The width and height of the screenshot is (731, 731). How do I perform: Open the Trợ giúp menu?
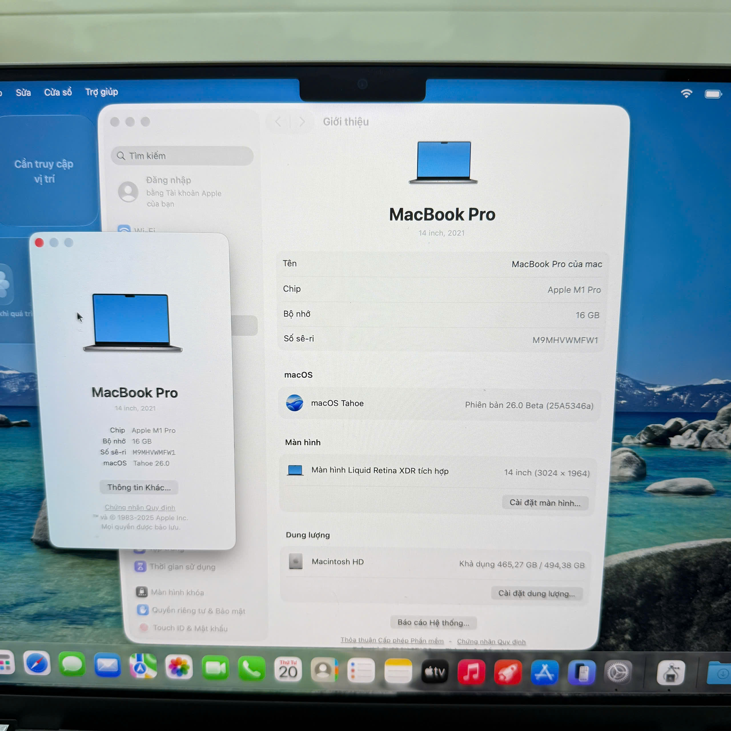pyautogui.click(x=101, y=92)
